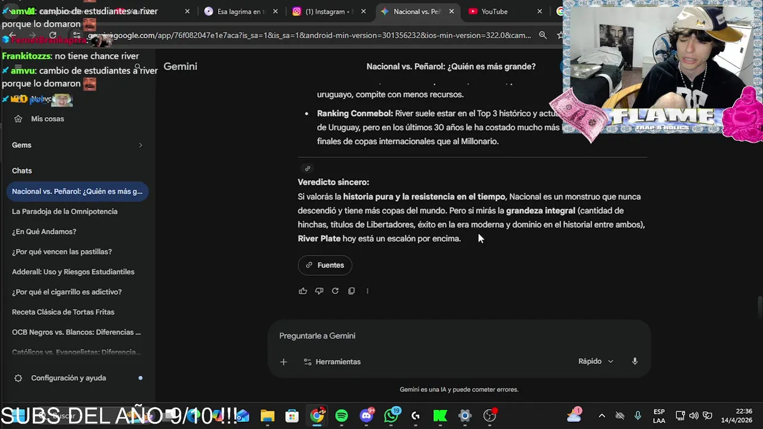This screenshot has width=763, height=429.
Task: Click the conversation title at top
Action: coord(451,67)
